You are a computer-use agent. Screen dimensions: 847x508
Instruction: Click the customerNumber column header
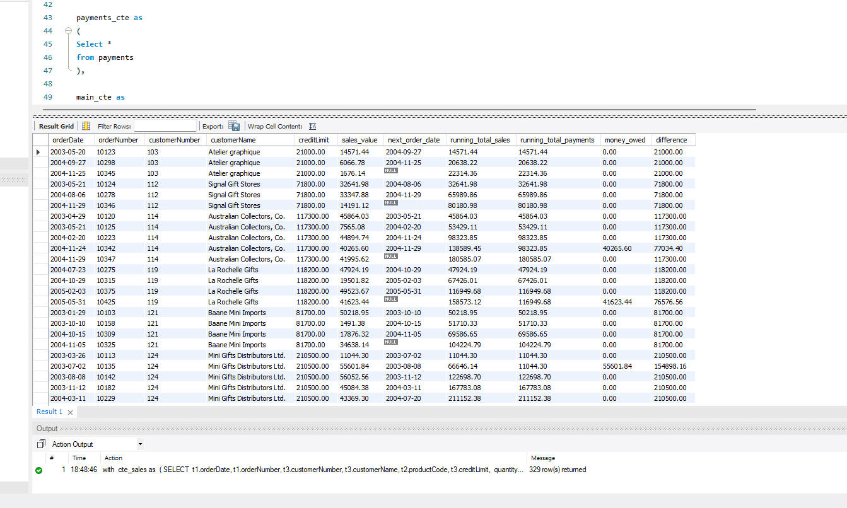pyautogui.click(x=175, y=140)
